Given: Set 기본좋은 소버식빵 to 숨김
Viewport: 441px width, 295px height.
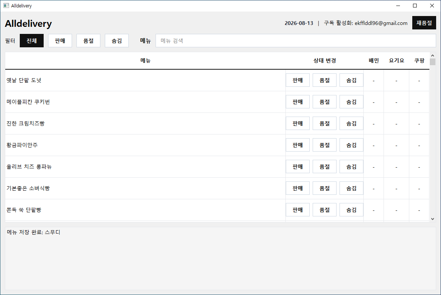Looking at the screenshot, I should (351, 188).
